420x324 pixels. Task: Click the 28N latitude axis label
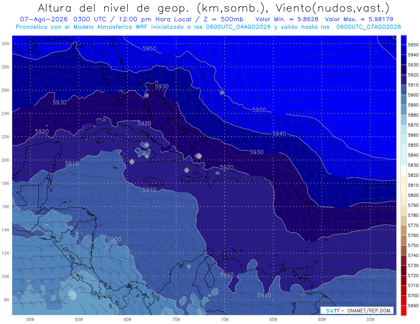(x=6, y=67)
